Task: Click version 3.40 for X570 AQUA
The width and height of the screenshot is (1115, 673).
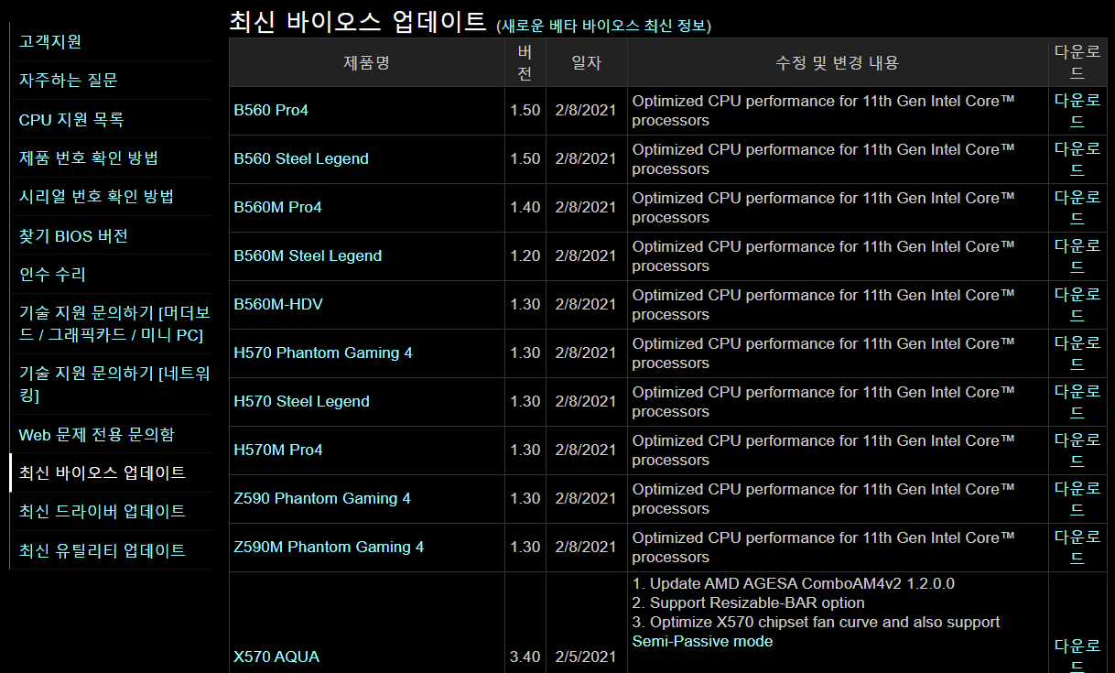Action: point(525,657)
